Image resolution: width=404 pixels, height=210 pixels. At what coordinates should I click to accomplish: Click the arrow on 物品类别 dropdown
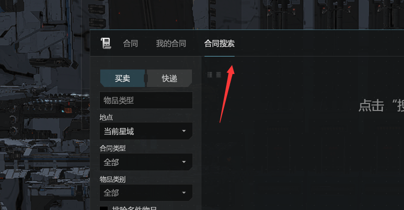click(184, 193)
